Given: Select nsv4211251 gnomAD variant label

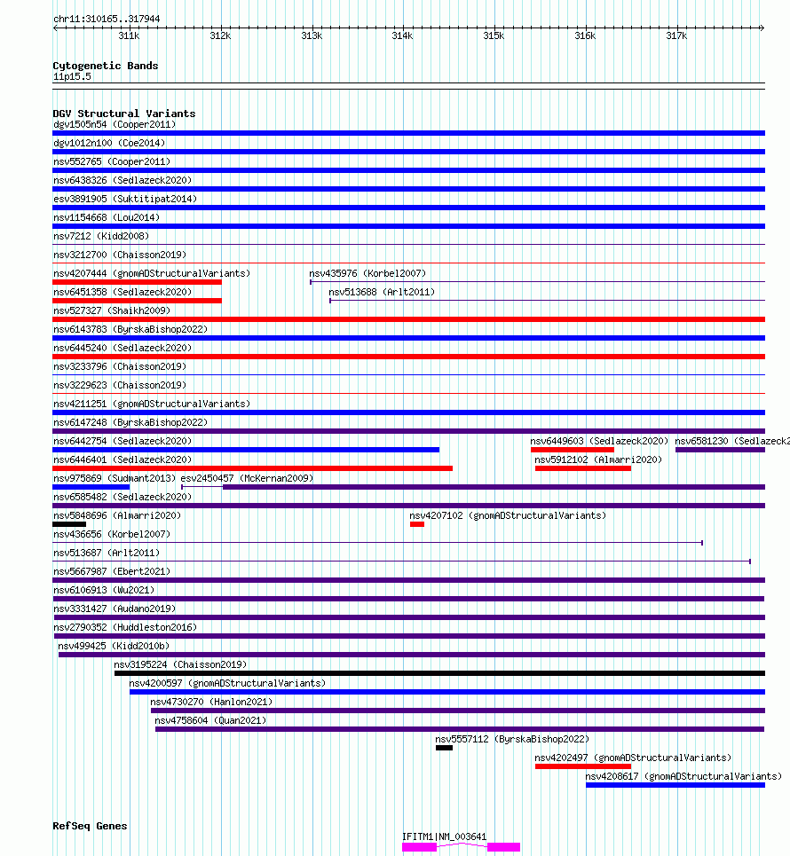Looking at the screenshot, I should coord(152,404).
